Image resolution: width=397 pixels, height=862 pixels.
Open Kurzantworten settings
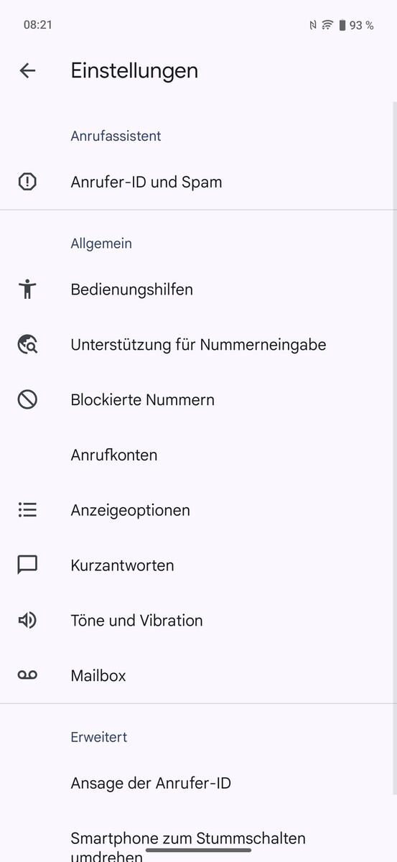point(198,565)
